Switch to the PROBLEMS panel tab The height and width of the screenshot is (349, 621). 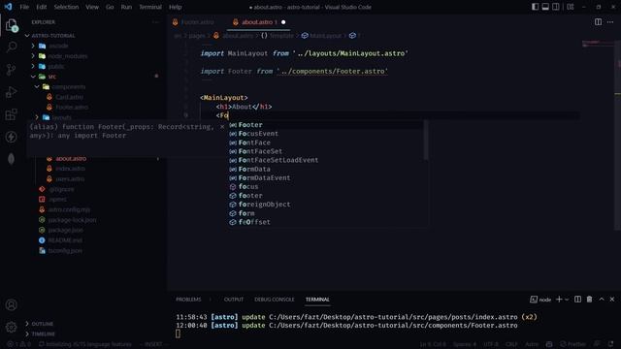[188, 300]
